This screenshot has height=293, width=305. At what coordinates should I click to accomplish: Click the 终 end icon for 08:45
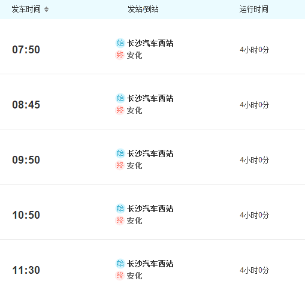pyautogui.click(x=120, y=110)
